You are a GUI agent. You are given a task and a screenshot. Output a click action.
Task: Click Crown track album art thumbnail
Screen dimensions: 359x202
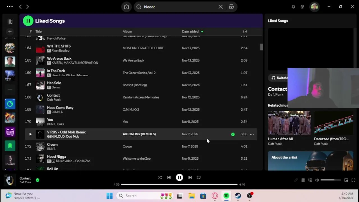[x=40, y=146]
